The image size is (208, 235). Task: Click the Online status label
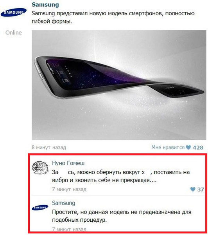(x=14, y=33)
